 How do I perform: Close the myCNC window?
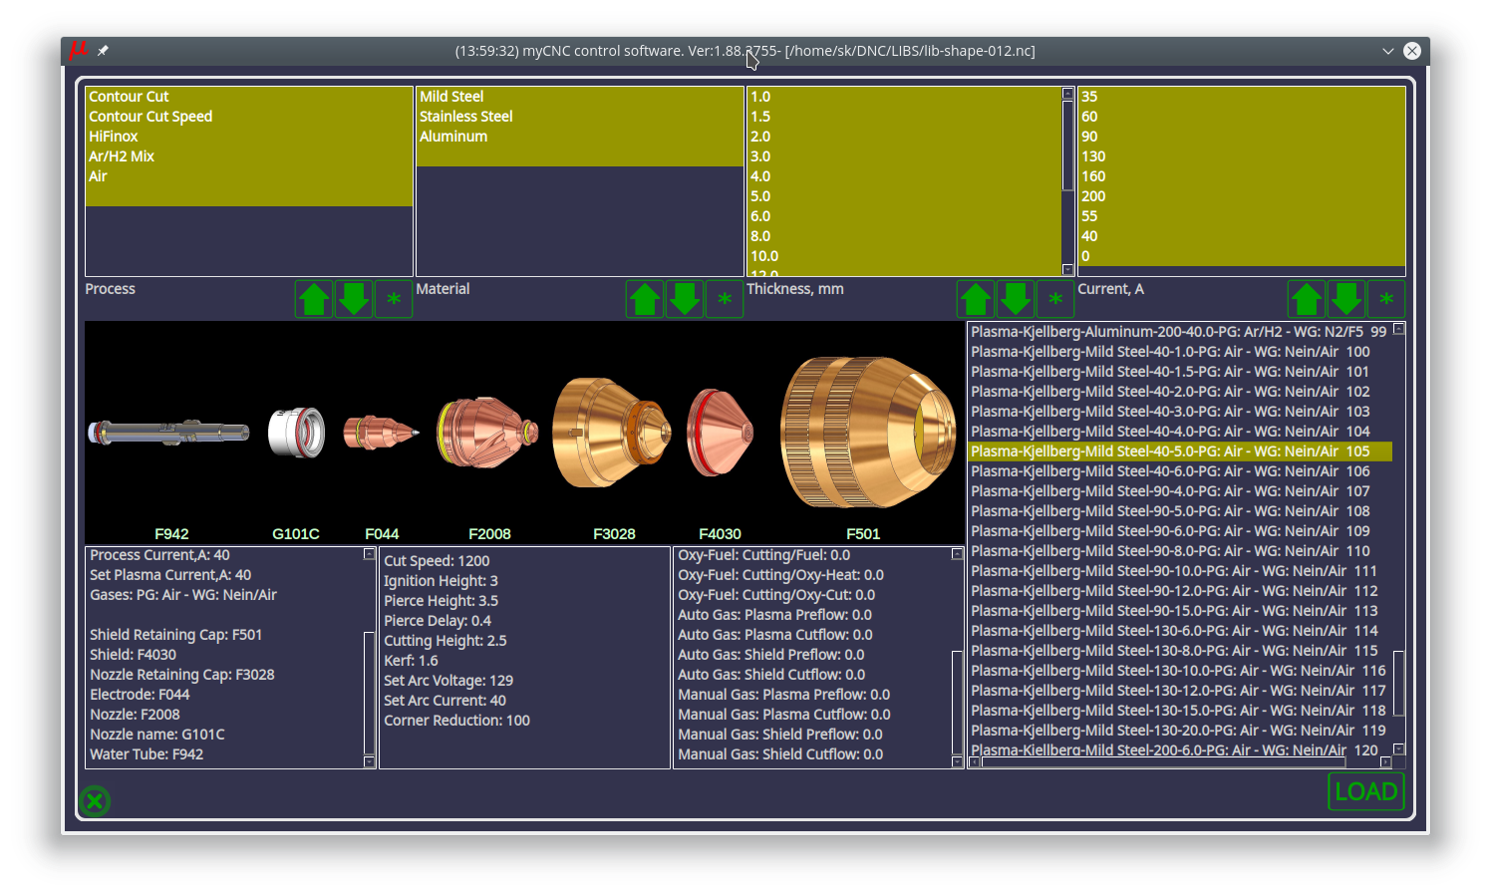pos(1412,51)
